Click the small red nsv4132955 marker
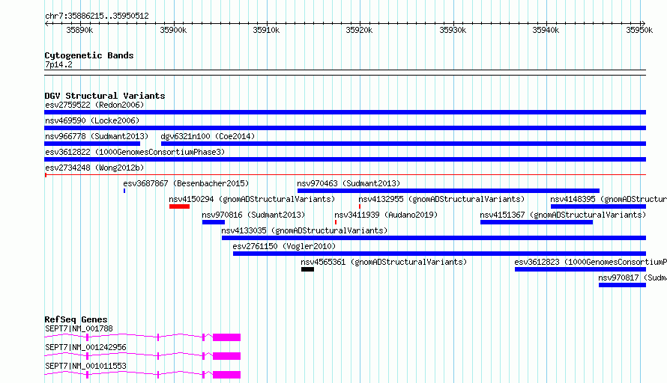Image resolution: width=667 pixels, height=383 pixels. [x=360, y=206]
